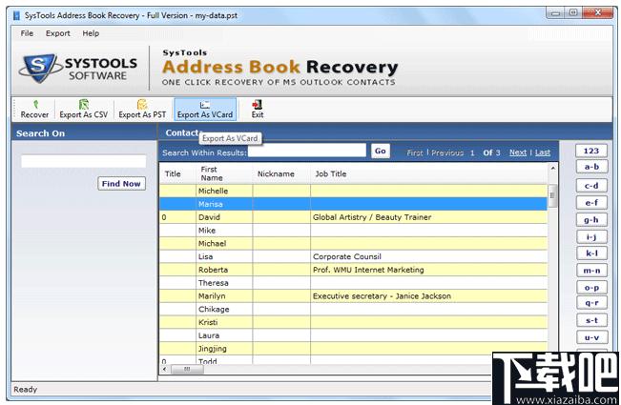Screen dimensions: 621x405
Task: Select the Chikage contact row
Action: tap(354, 309)
